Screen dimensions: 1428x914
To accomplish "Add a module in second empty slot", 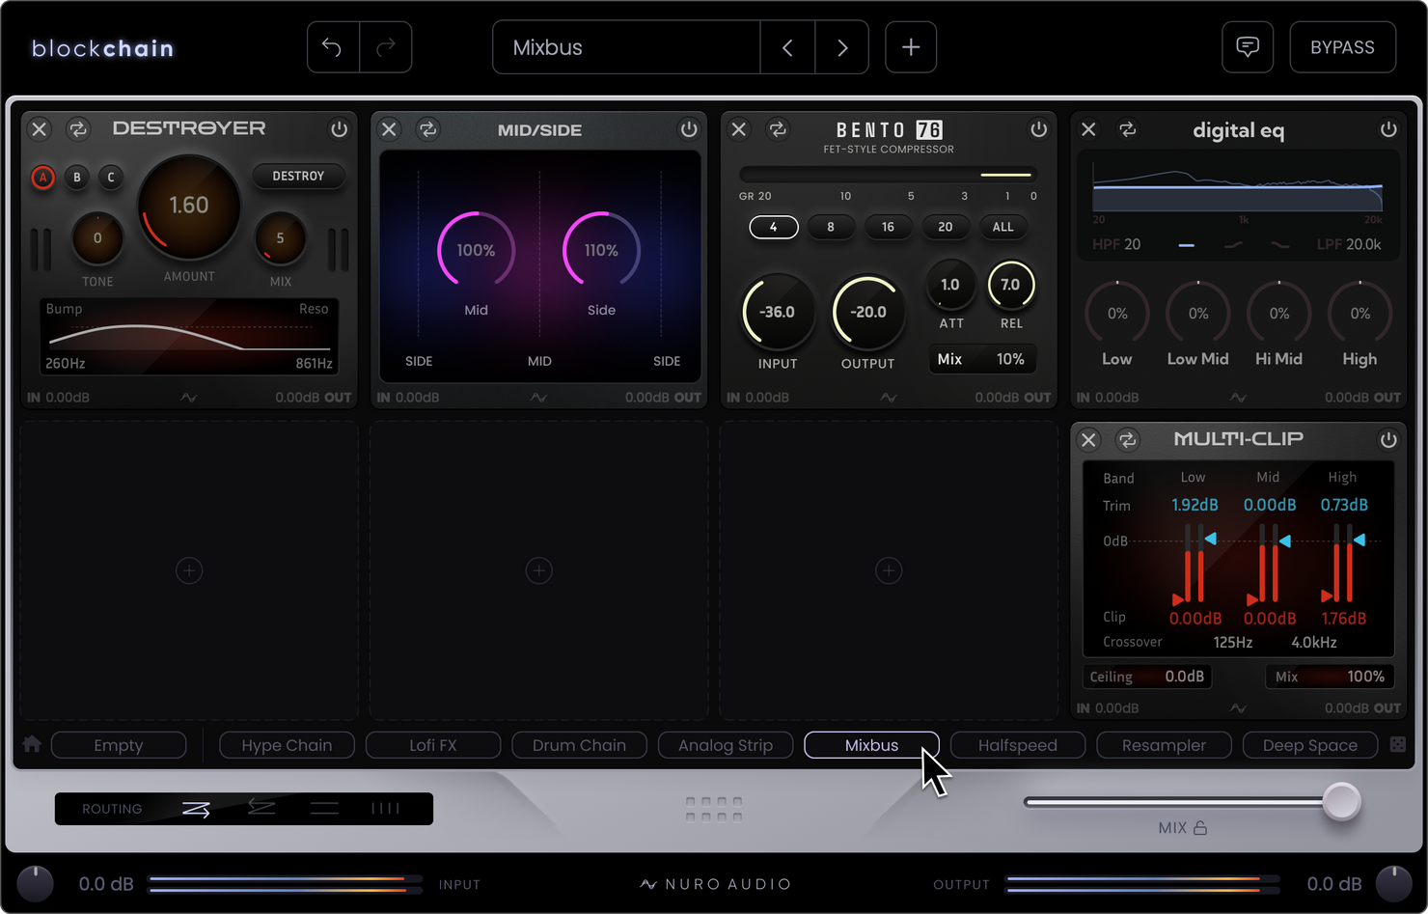I will 538,571.
